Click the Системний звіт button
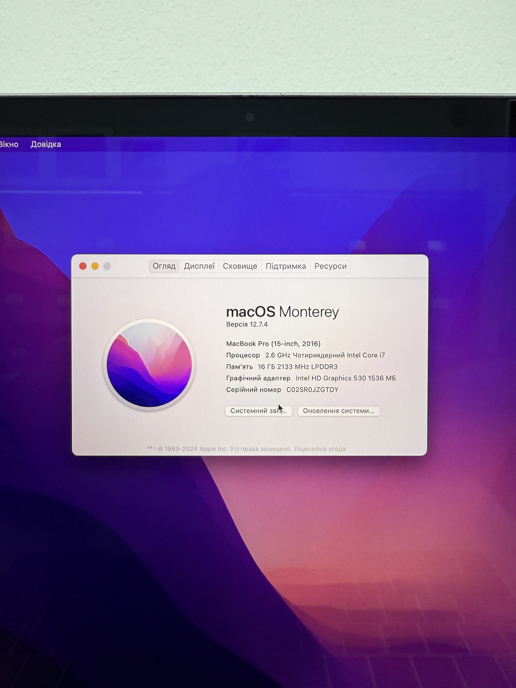The image size is (516, 688). 259,411
